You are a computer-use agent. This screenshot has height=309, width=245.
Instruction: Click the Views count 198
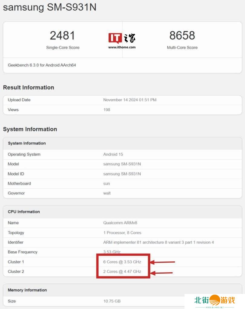pyautogui.click(x=106, y=110)
